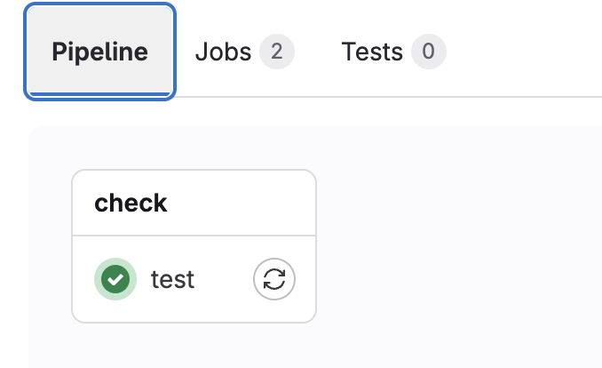
Task: Click the Jobs count badge showing 2
Action: click(276, 52)
